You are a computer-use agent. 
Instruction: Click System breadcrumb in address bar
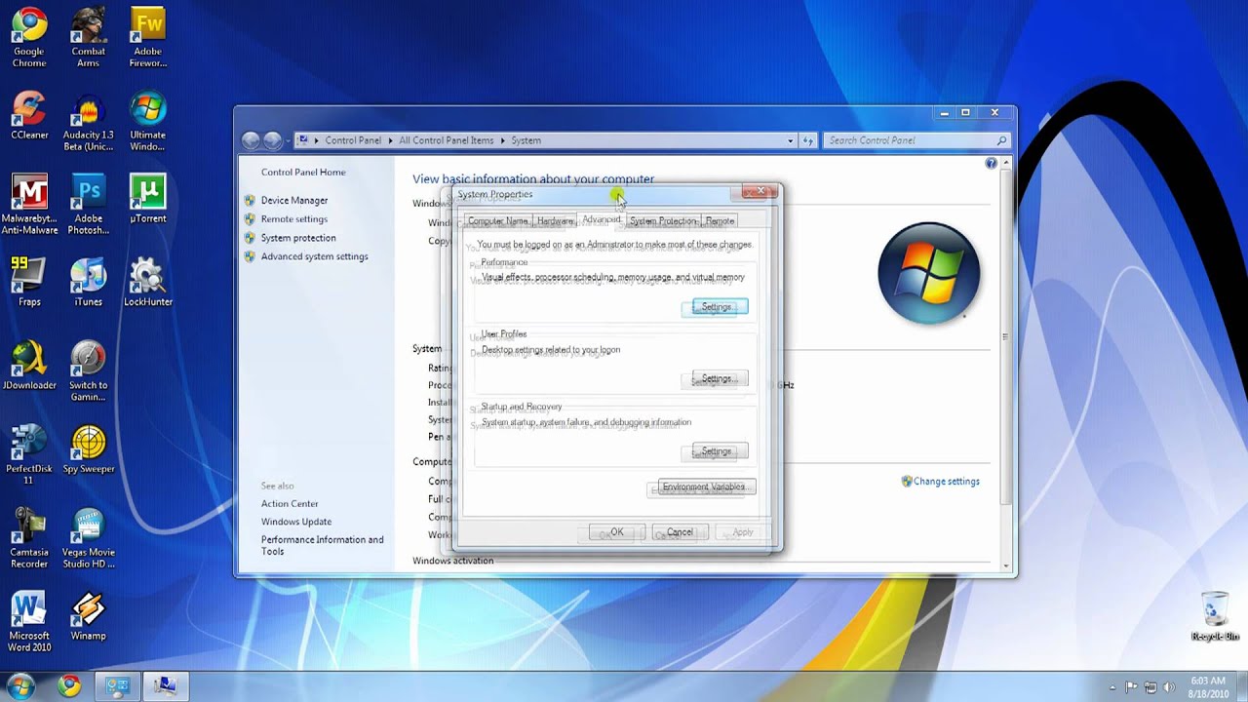tap(526, 140)
